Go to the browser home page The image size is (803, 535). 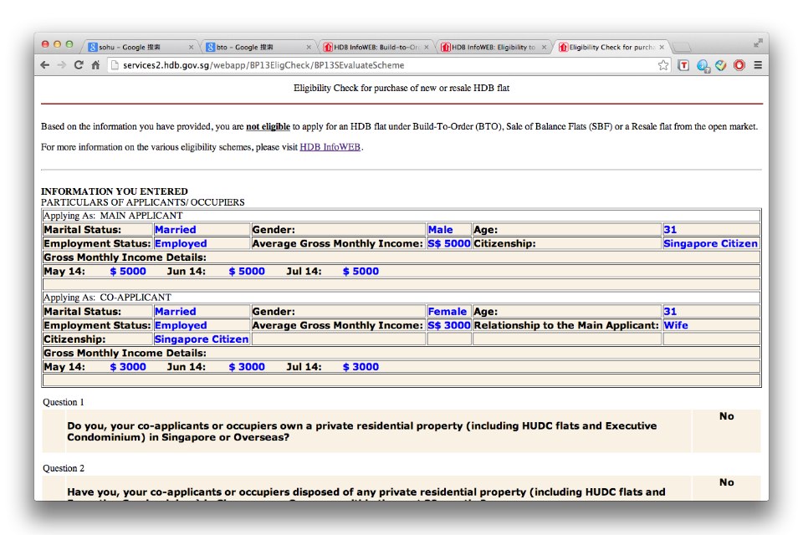[96, 65]
